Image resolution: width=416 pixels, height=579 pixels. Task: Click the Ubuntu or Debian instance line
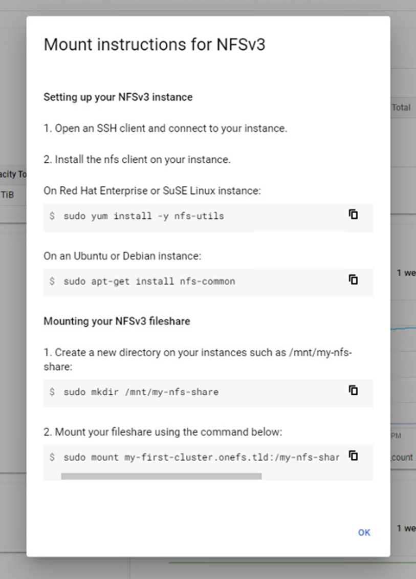tap(122, 256)
